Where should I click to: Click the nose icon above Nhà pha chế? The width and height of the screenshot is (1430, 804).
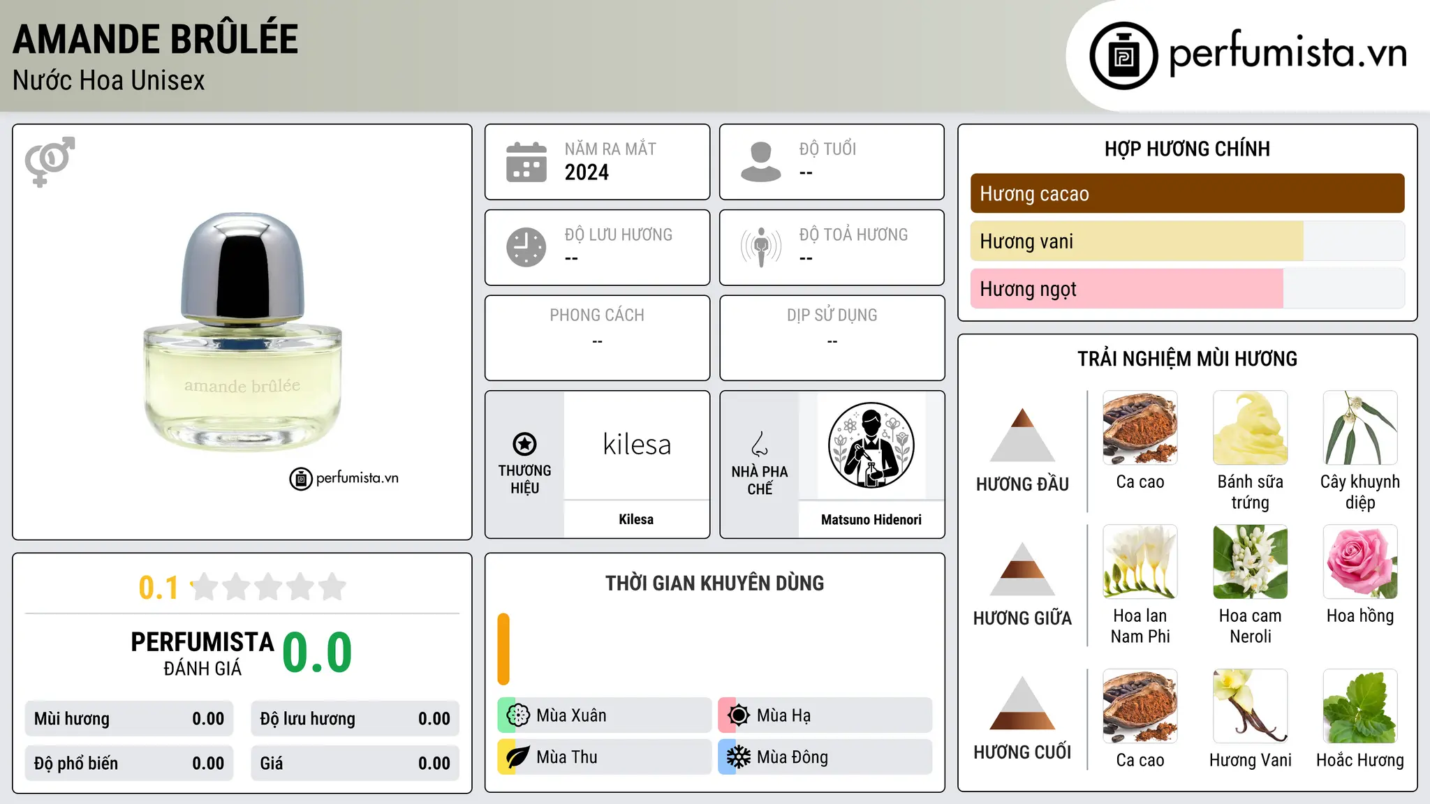760,444
